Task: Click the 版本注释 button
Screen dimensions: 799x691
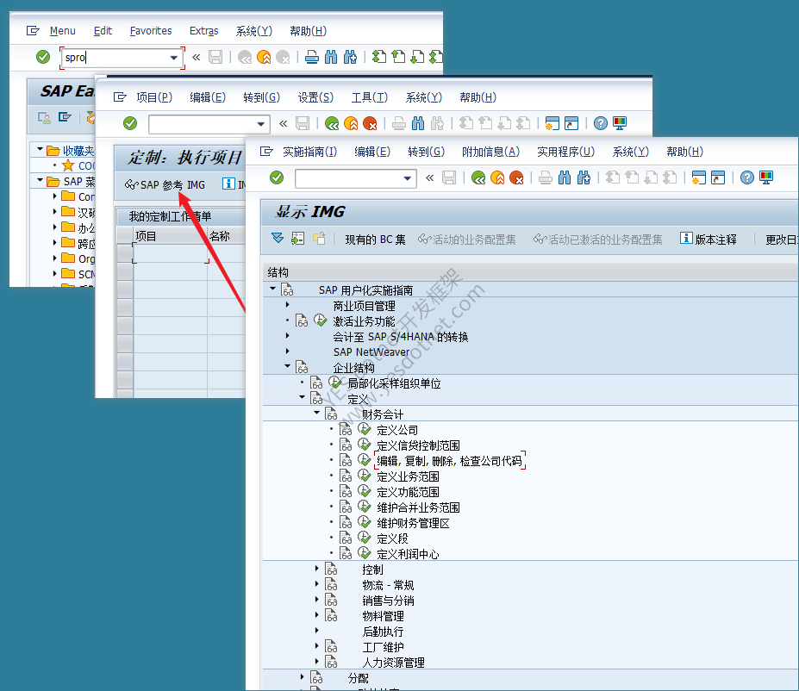Action: [x=708, y=239]
